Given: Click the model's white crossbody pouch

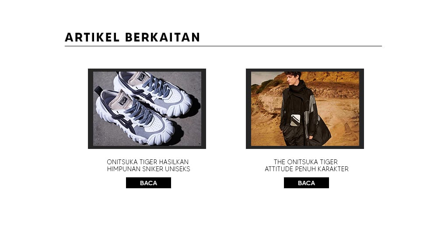Looking at the screenshot, I should (295, 120).
